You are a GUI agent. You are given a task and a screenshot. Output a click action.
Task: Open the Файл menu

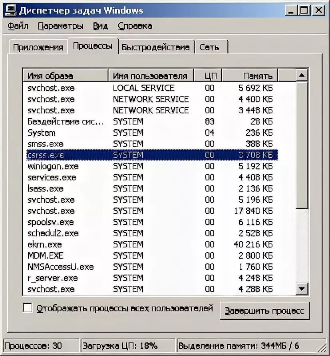[18, 26]
